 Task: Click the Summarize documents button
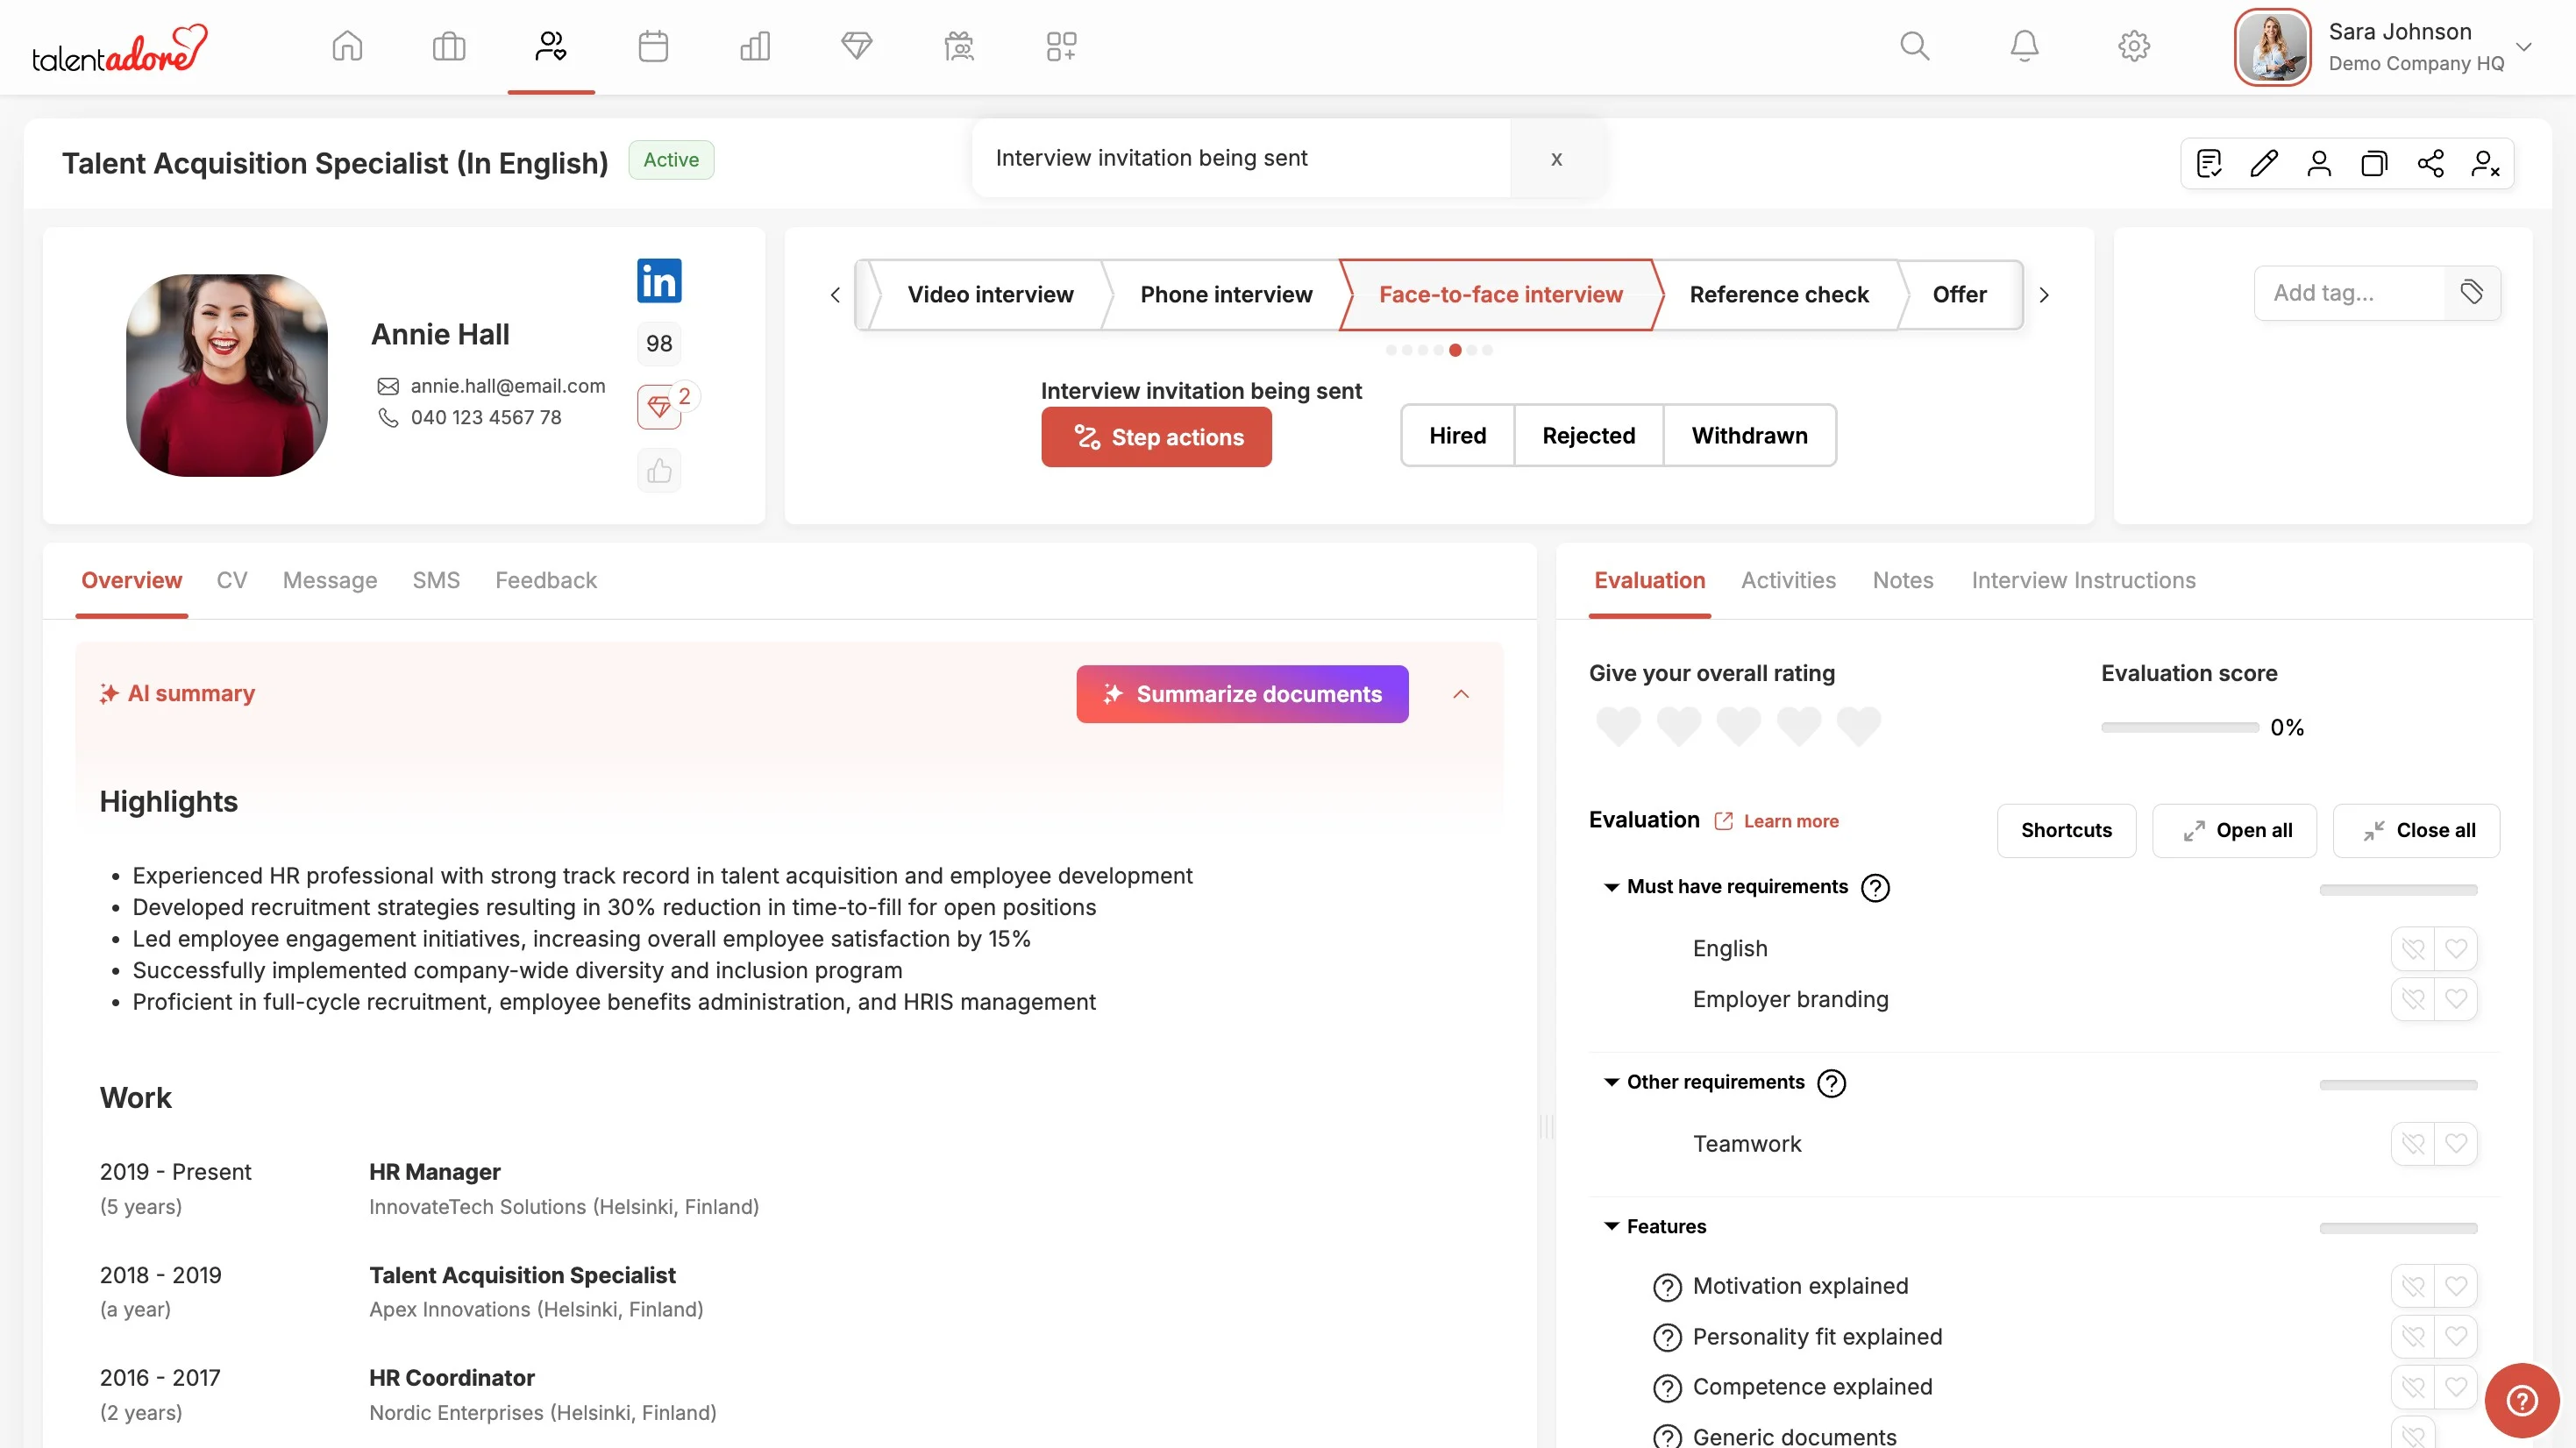pos(1242,694)
